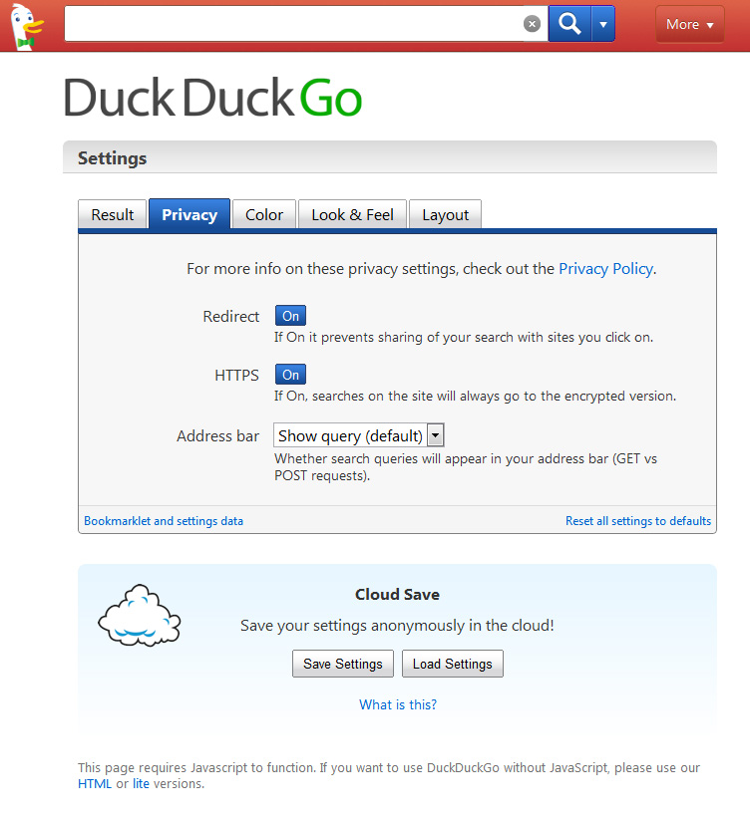Screen dimensions: 750x822
Task: Switch to the Result tab
Action: pos(113,214)
